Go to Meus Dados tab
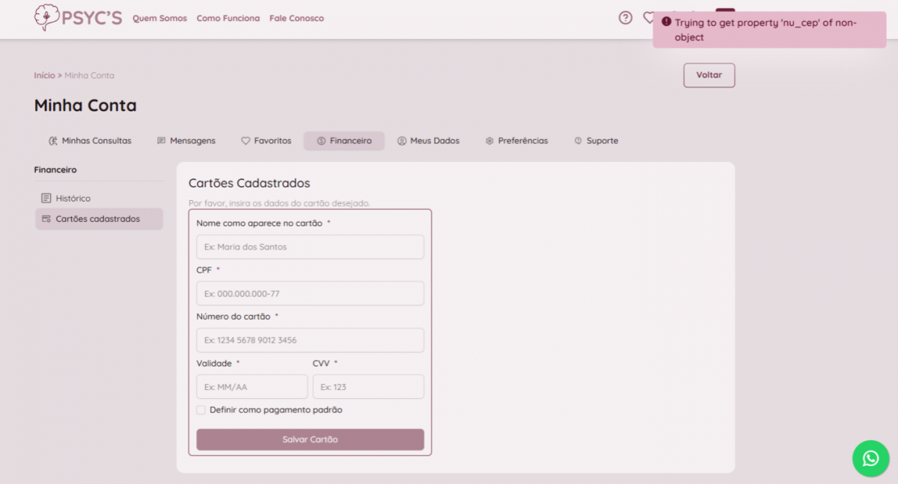Screen dimensions: 898x484 point(428,141)
